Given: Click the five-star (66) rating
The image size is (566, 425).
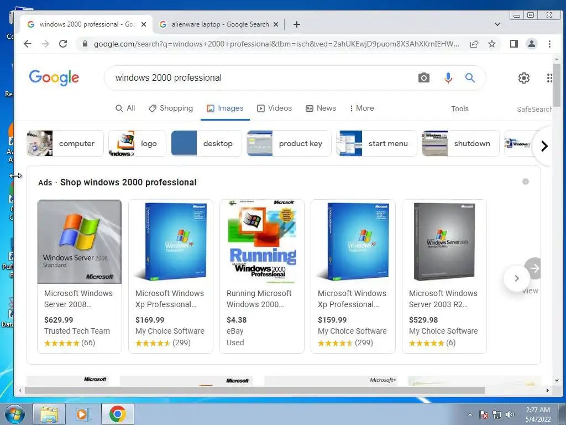Looking at the screenshot, I should [70, 343].
